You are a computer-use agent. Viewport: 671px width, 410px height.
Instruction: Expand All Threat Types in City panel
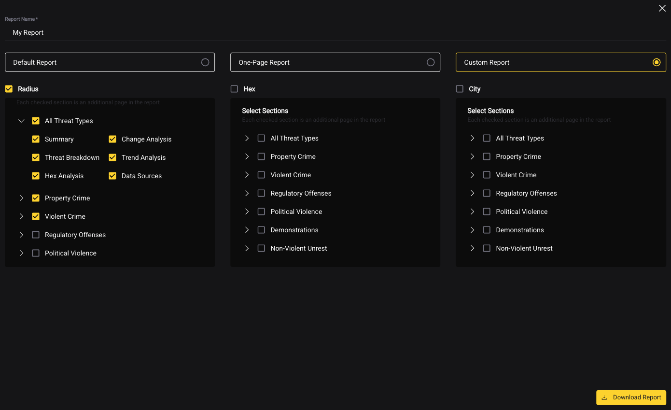point(472,138)
